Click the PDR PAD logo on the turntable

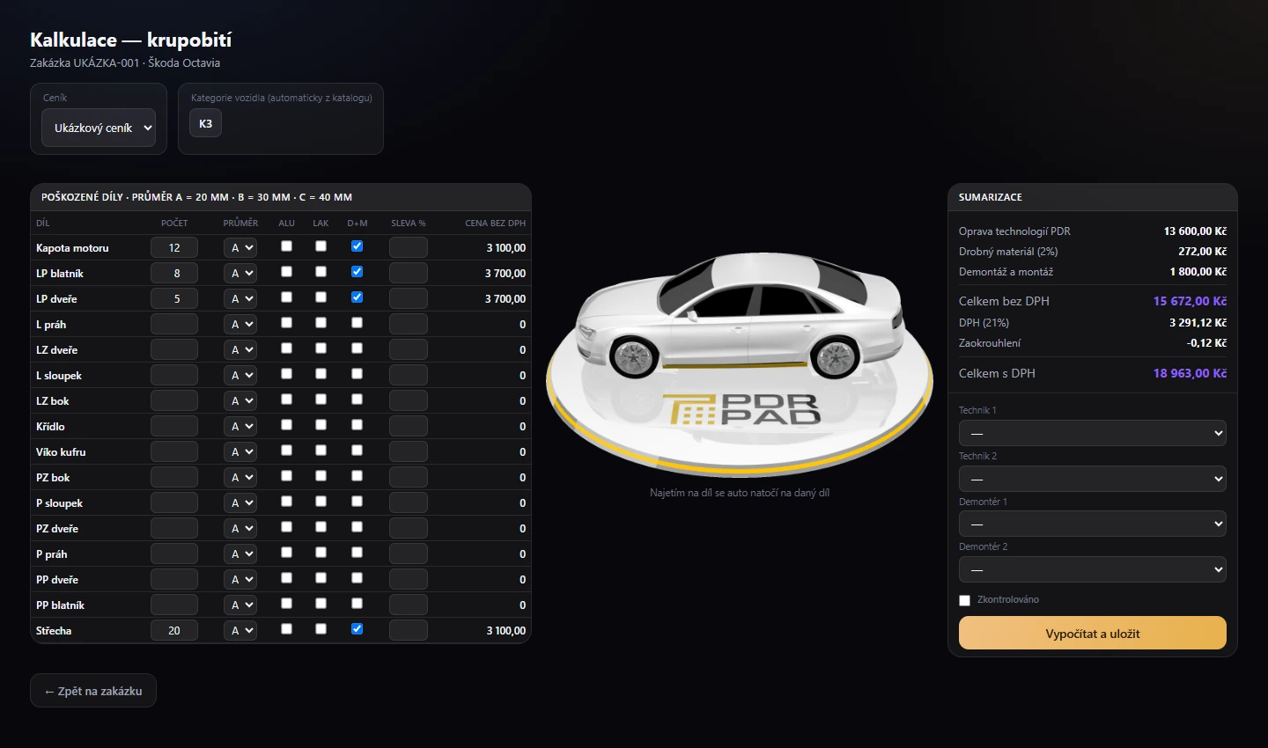(741, 409)
